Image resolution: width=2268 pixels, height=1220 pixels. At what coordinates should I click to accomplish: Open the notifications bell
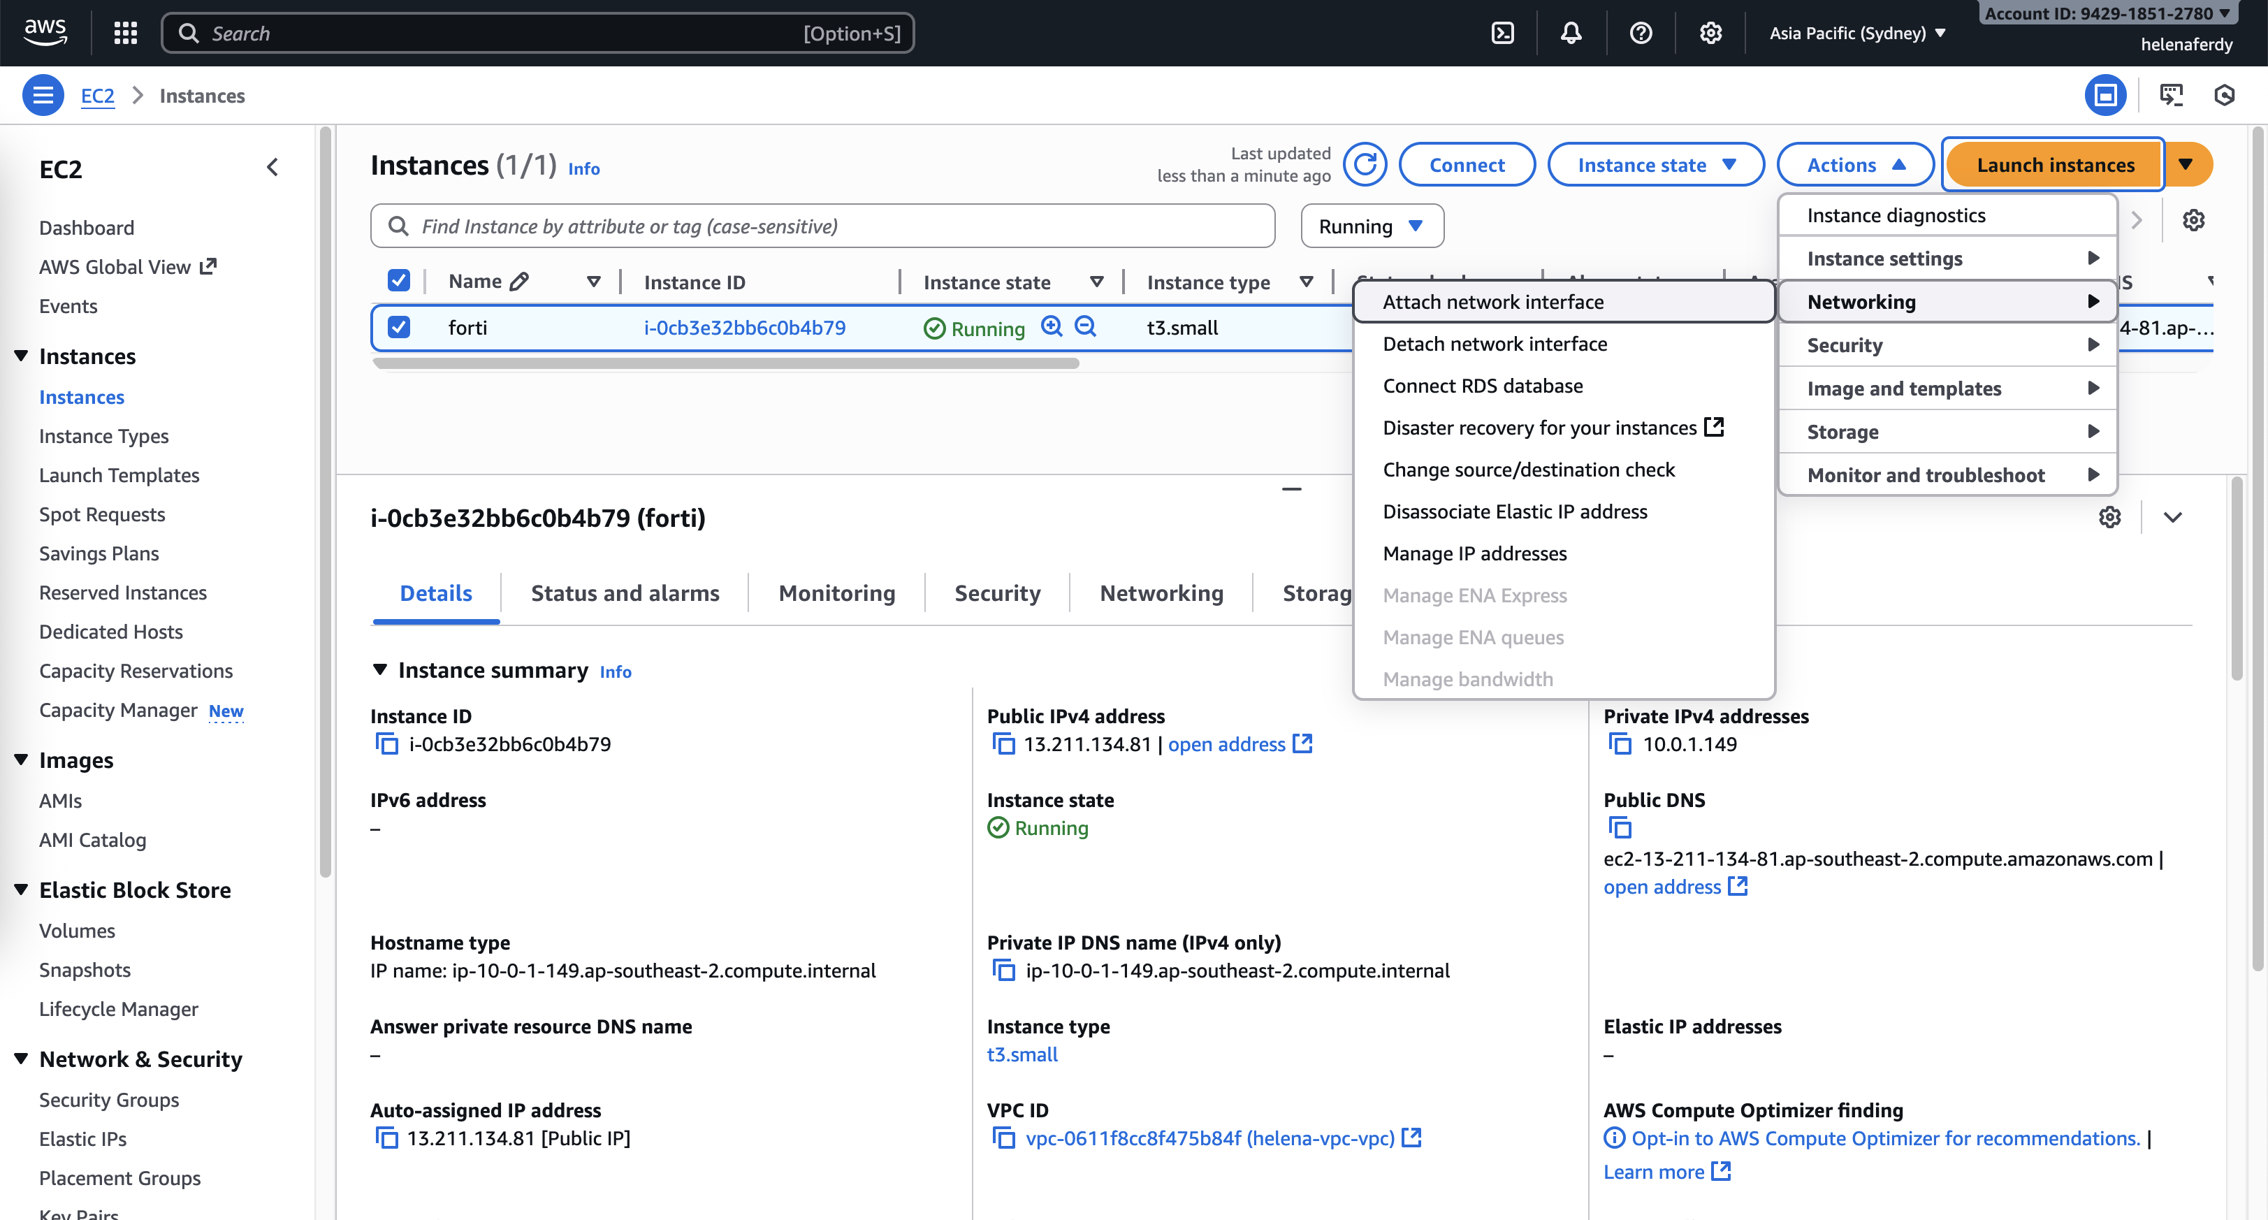pos(1571,34)
